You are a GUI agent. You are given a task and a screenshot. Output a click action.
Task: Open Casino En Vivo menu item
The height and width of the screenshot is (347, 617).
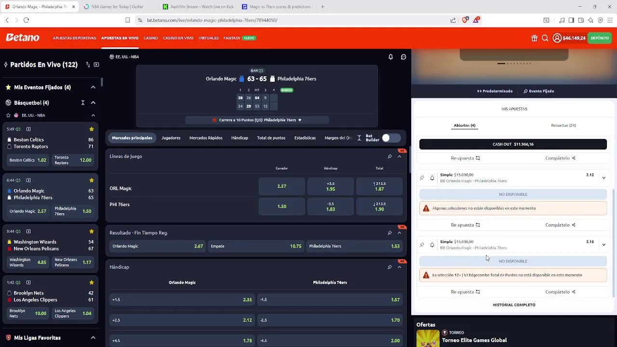(x=178, y=38)
